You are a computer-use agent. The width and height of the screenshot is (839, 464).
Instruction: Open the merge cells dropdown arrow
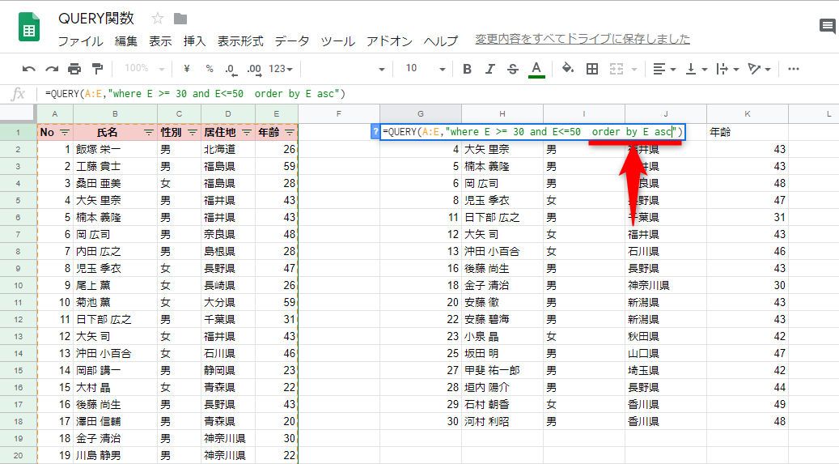coord(634,69)
